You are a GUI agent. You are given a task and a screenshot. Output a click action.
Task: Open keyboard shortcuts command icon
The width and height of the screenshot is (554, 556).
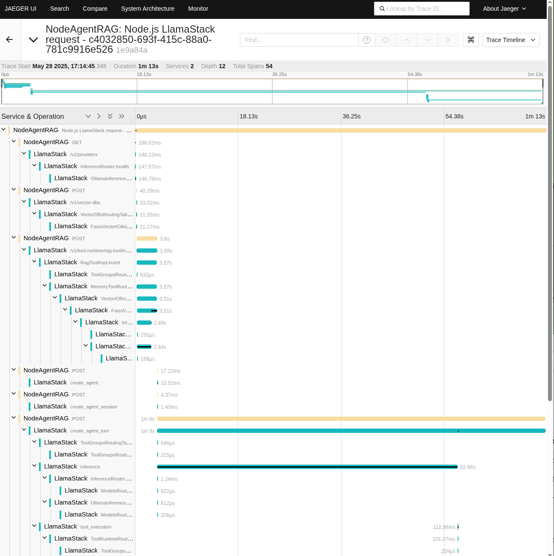[x=471, y=40]
